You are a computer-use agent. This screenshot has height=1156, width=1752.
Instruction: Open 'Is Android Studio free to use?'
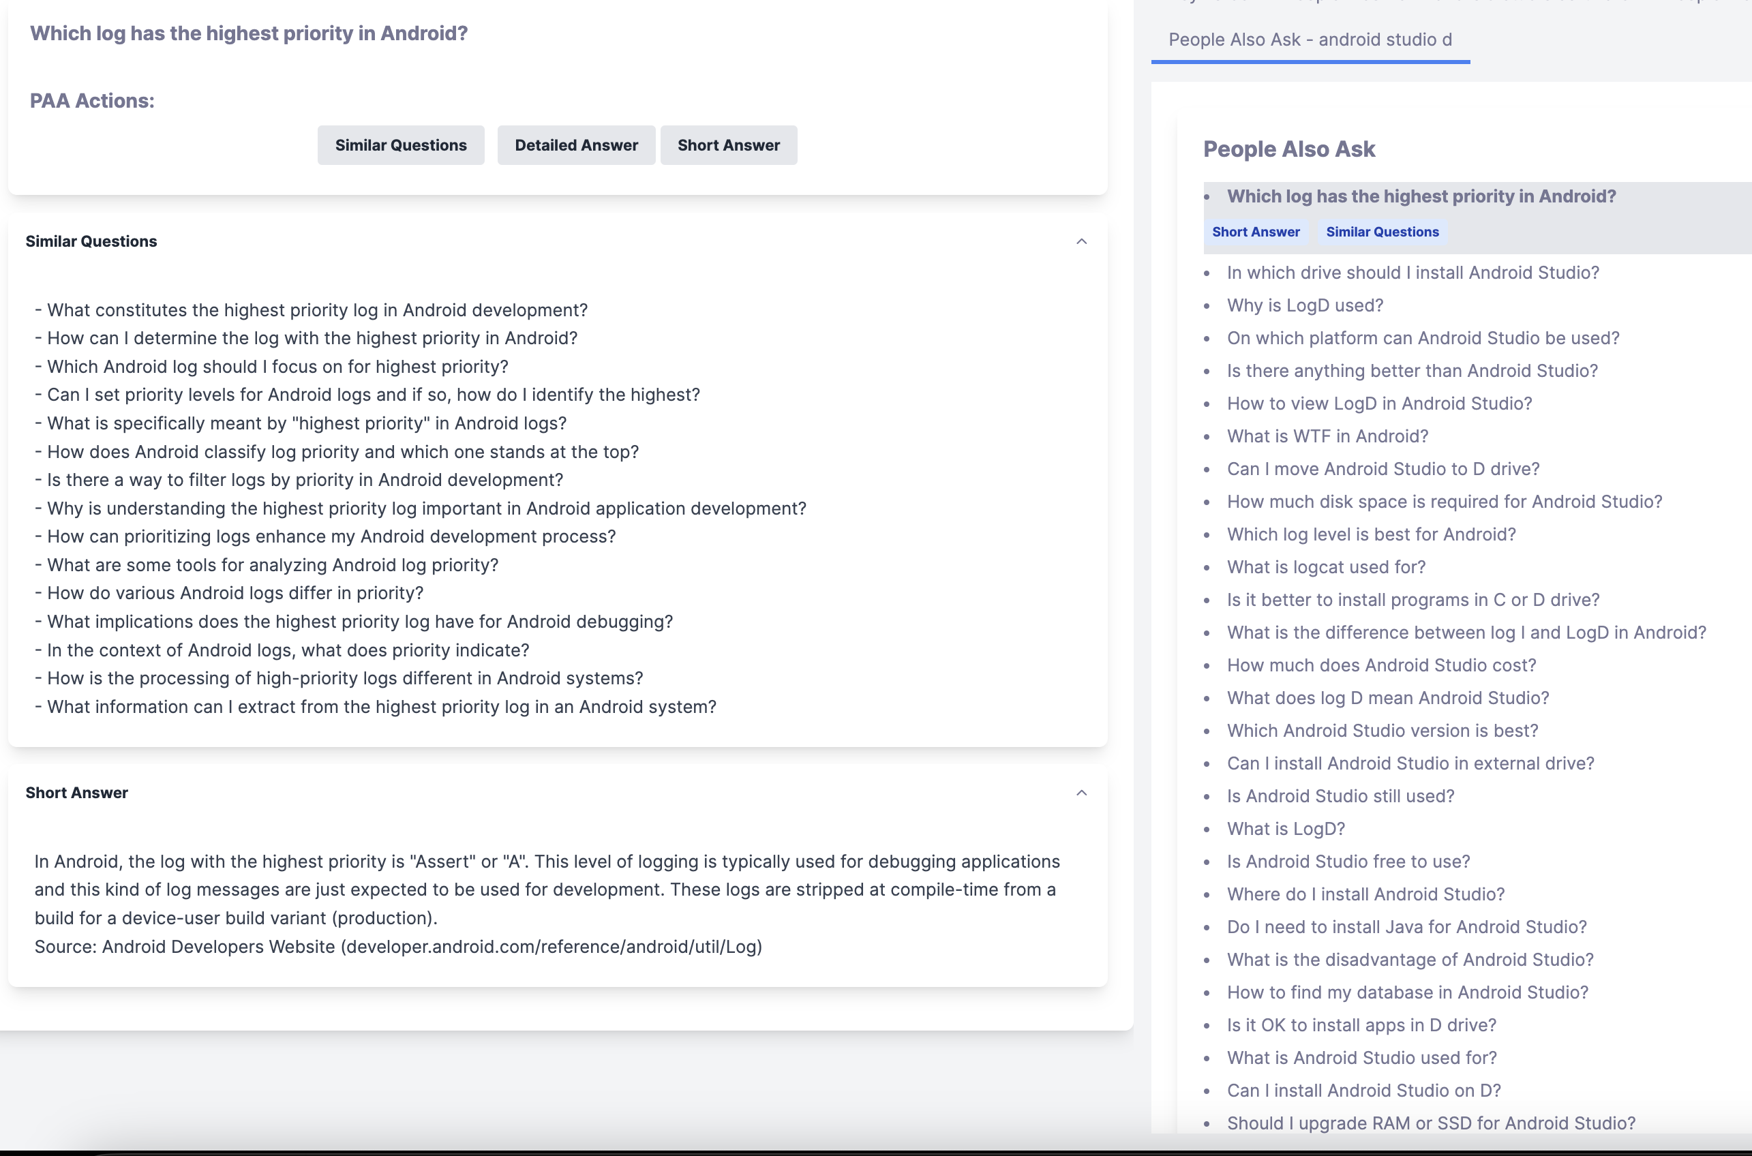point(1347,861)
